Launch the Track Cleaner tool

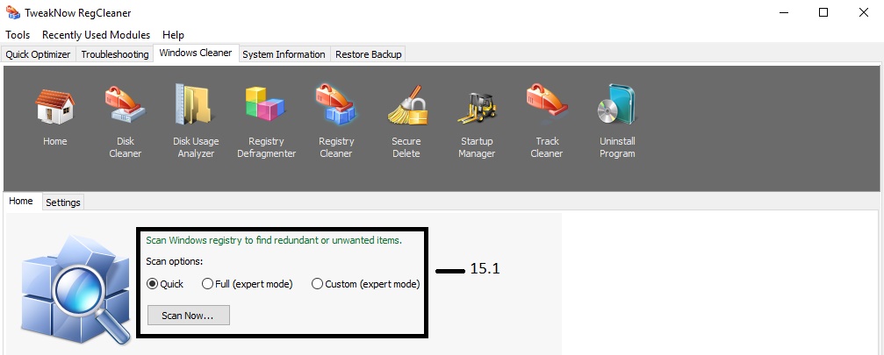pyautogui.click(x=547, y=104)
